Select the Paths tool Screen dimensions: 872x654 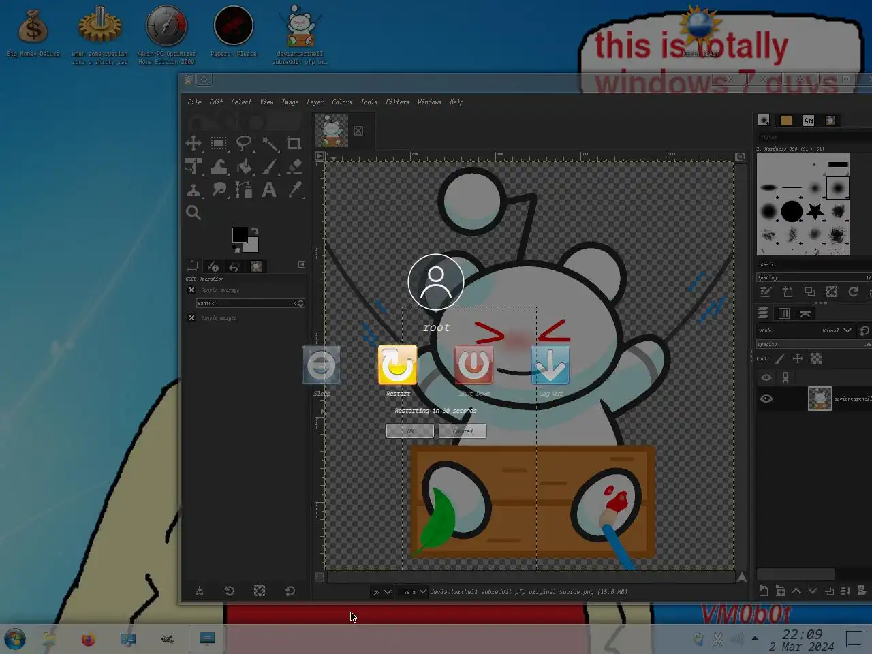click(244, 190)
